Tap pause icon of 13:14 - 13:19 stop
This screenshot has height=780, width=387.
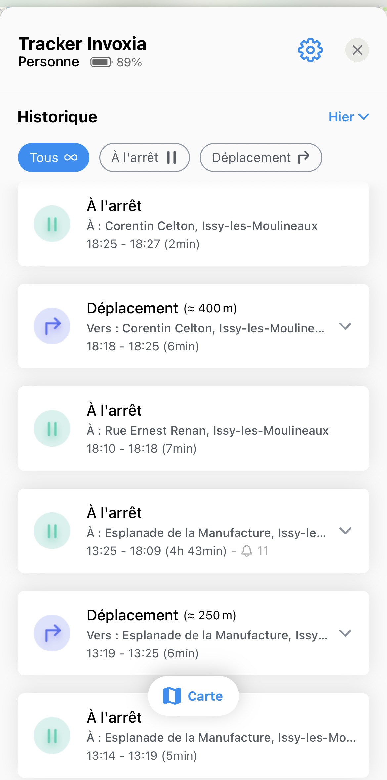(52, 736)
